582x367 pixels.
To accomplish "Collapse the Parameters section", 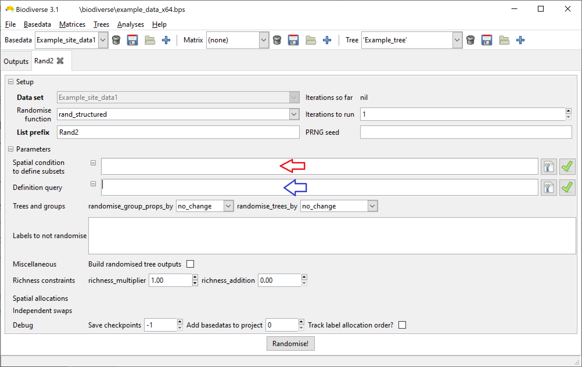I will [11, 149].
